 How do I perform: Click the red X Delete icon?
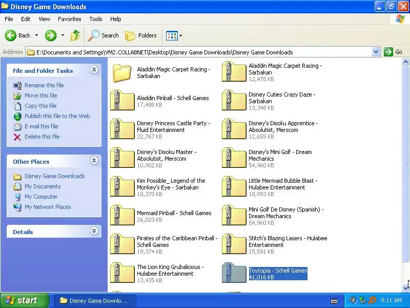click(17, 137)
